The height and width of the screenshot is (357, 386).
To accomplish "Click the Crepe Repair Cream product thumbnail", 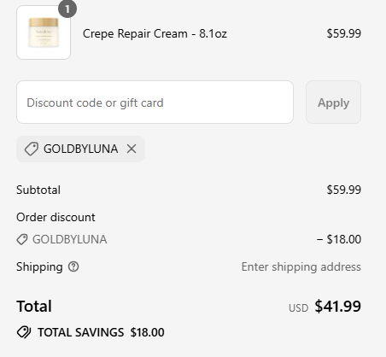I will pos(44,32).
